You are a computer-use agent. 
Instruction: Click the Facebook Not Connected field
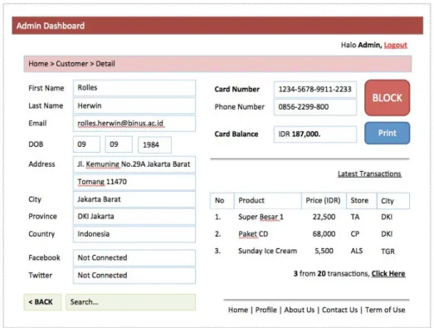(134, 258)
